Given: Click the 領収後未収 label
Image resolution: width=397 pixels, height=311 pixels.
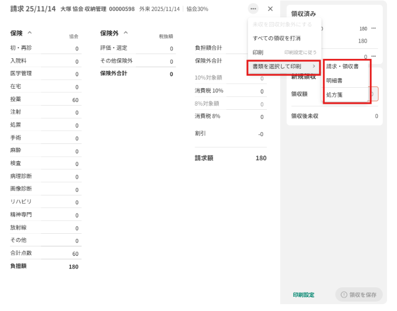Looking at the screenshot, I should [305, 116].
